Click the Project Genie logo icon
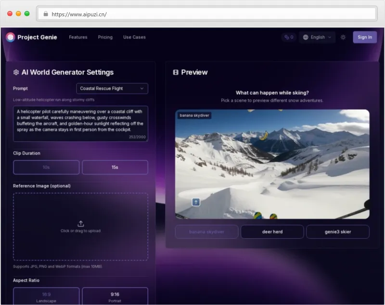Screen dimensions: 385x305 coord(11,37)
